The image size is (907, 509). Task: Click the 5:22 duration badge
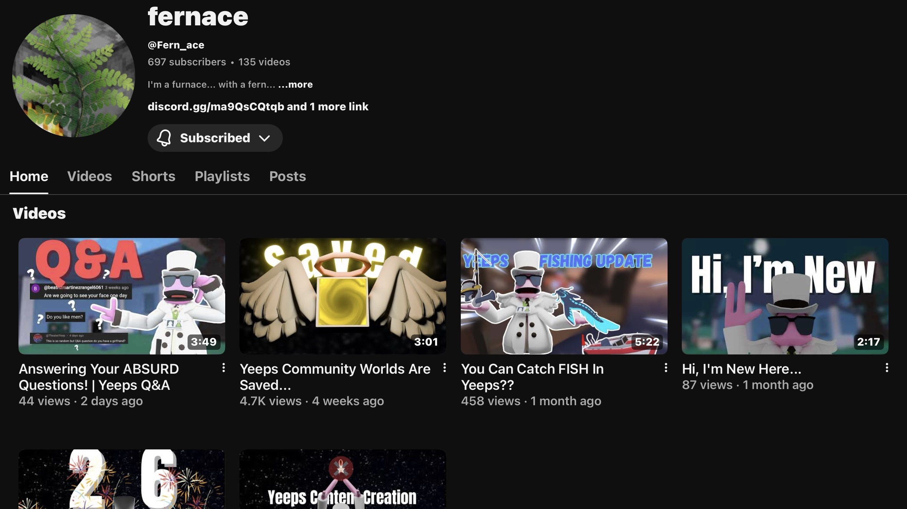click(647, 342)
